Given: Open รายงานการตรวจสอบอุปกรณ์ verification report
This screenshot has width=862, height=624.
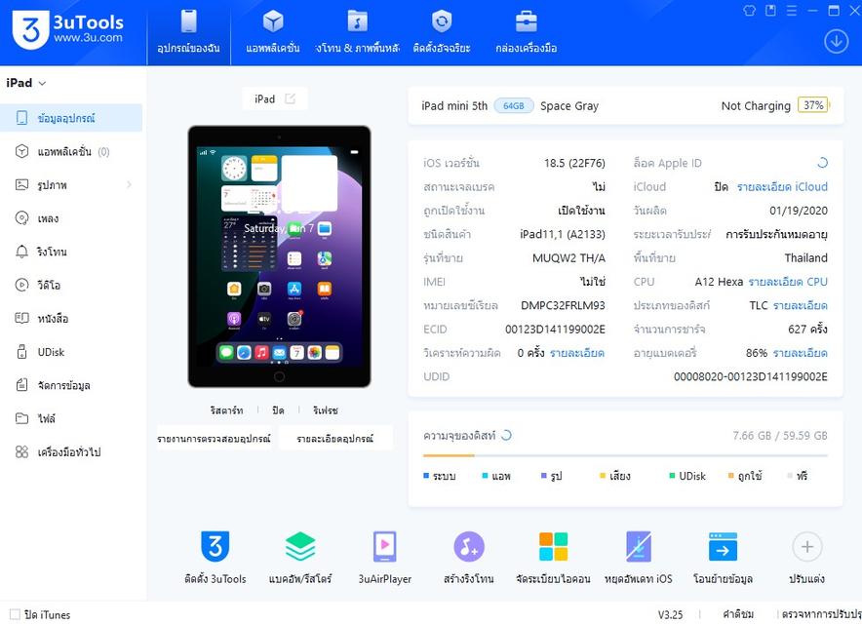Looking at the screenshot, I should point(214,438).
